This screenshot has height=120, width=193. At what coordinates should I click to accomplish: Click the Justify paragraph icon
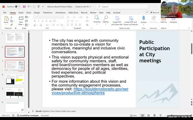pyautogui.click(x=80, y=25)
